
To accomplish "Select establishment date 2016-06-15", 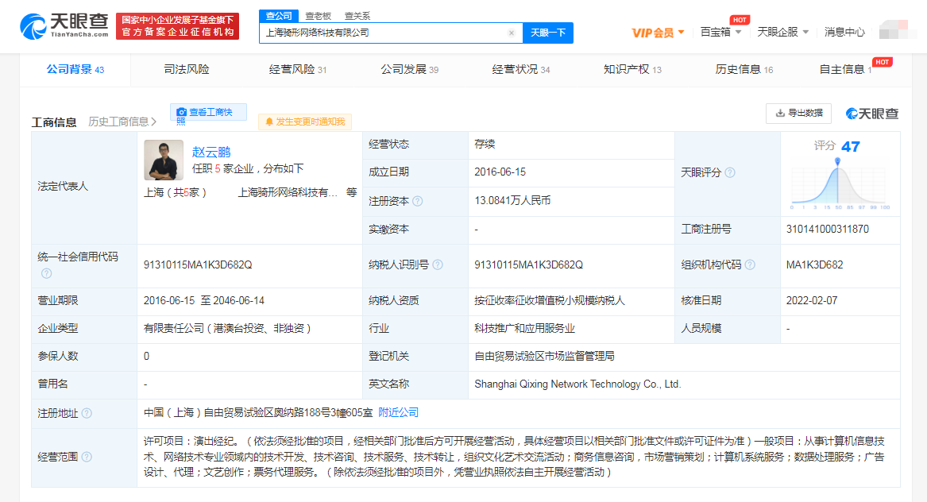I will (500, 172).
